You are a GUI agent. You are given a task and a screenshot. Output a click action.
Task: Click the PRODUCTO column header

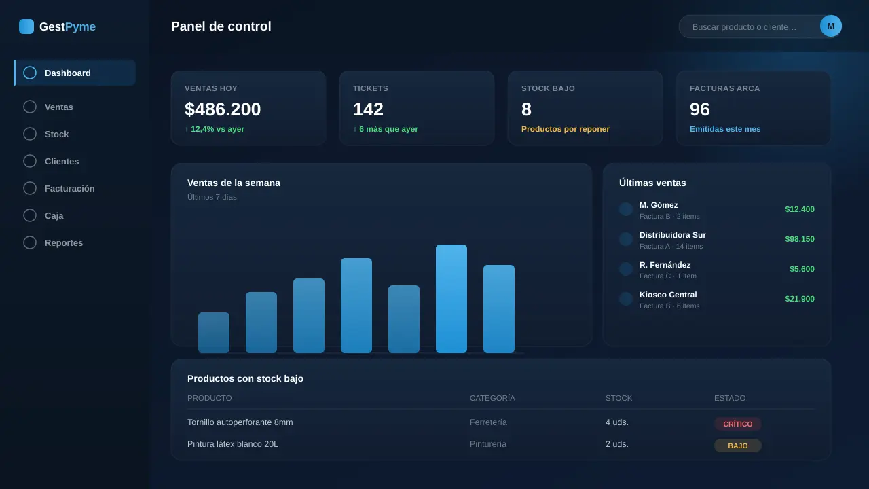(210, 398)
